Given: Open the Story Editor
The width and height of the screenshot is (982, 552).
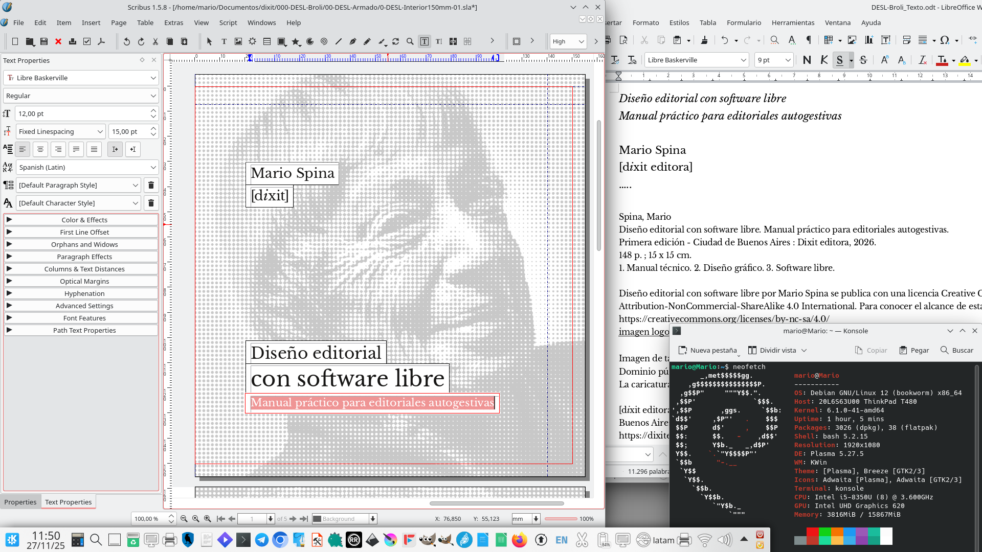Looking at the screenshot, I should tap(439, 41).
